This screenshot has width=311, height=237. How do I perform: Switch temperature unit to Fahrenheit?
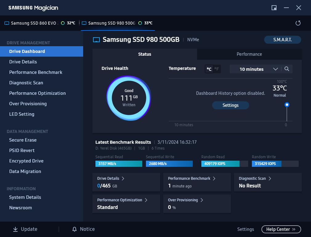click(216, 69)
